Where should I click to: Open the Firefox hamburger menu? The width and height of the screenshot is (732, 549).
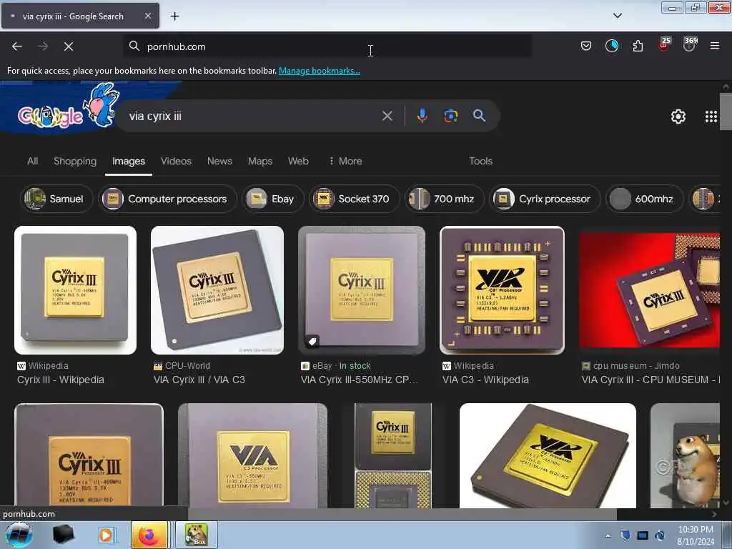pyautogui.click(x=715, y=46)
